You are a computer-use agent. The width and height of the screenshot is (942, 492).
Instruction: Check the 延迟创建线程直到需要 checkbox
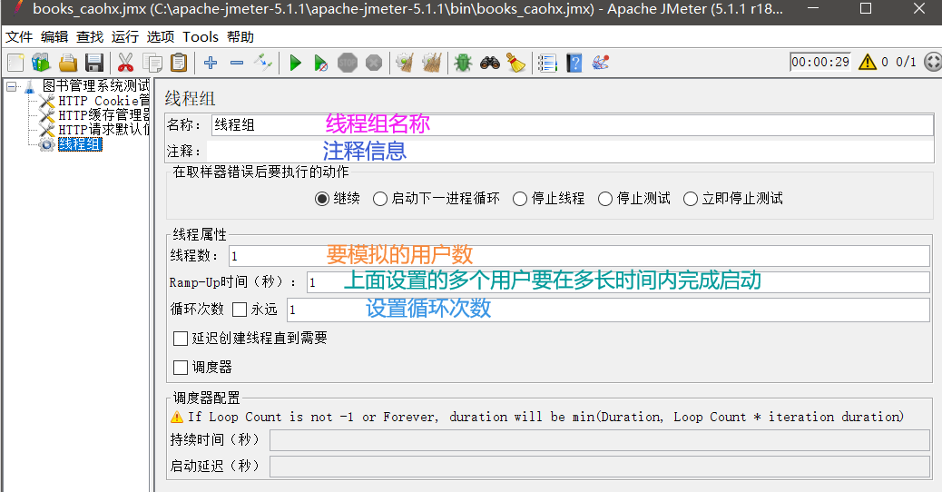pyautogui.click(x=181, y=339)
